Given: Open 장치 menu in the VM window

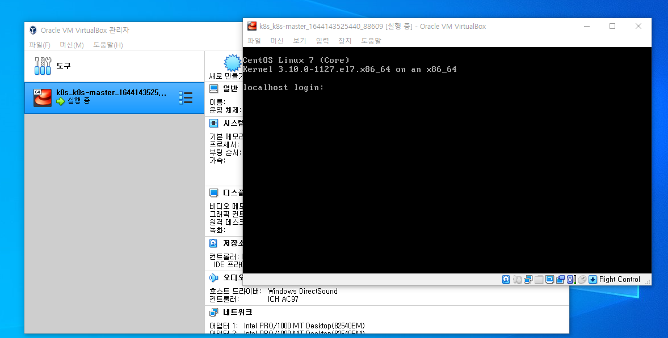Looking at the screenshot, I should tap(345, 41).
